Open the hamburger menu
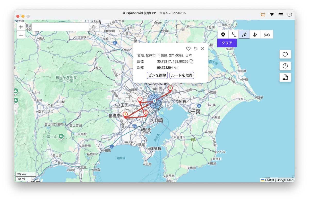 click(281, 15)
